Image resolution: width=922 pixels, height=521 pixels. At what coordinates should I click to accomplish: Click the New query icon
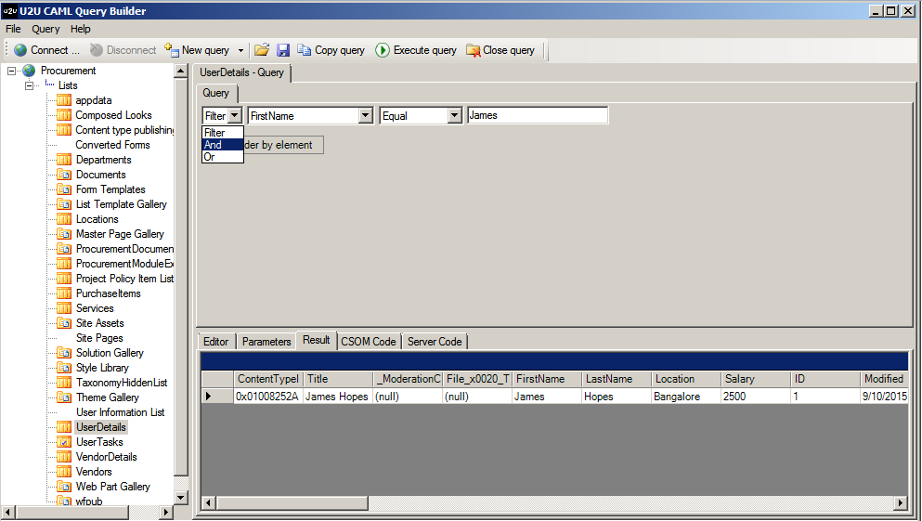click(172, 50)
